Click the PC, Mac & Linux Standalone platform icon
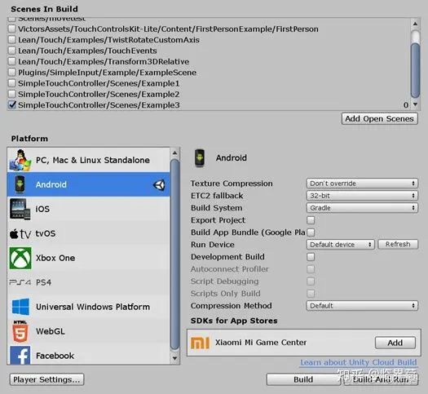 coord(20,160)
